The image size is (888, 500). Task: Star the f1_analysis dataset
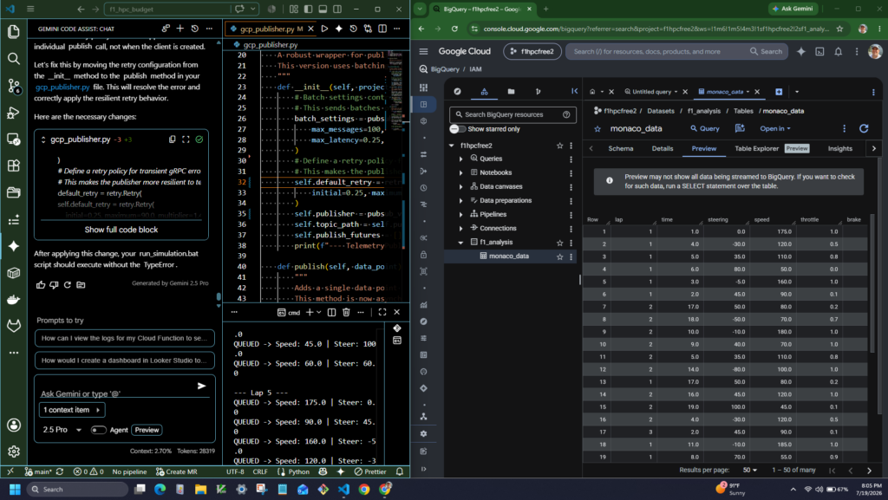point(559,243)
